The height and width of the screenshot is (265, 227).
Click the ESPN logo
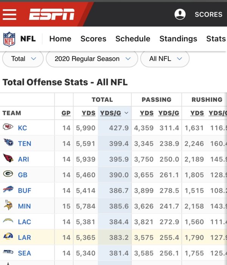pos(52,14)
